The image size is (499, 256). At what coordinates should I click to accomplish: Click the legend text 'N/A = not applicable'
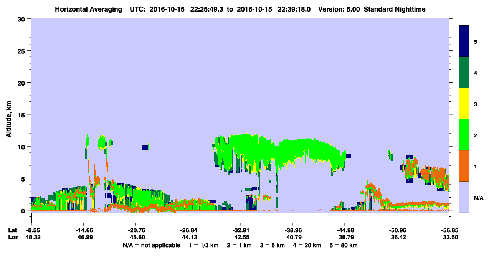click(151, 245)
